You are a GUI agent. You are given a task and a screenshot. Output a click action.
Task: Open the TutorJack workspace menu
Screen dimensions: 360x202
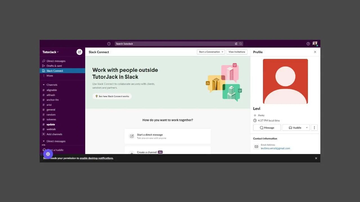[51, 52]
